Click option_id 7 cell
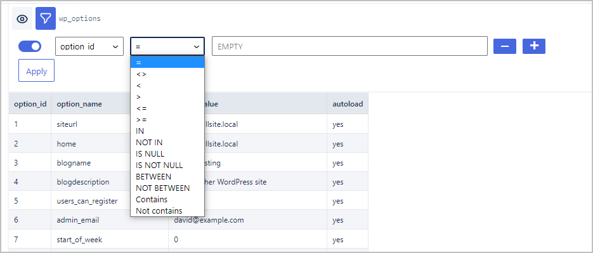This screenshot has width=593, height=253. 30,240
